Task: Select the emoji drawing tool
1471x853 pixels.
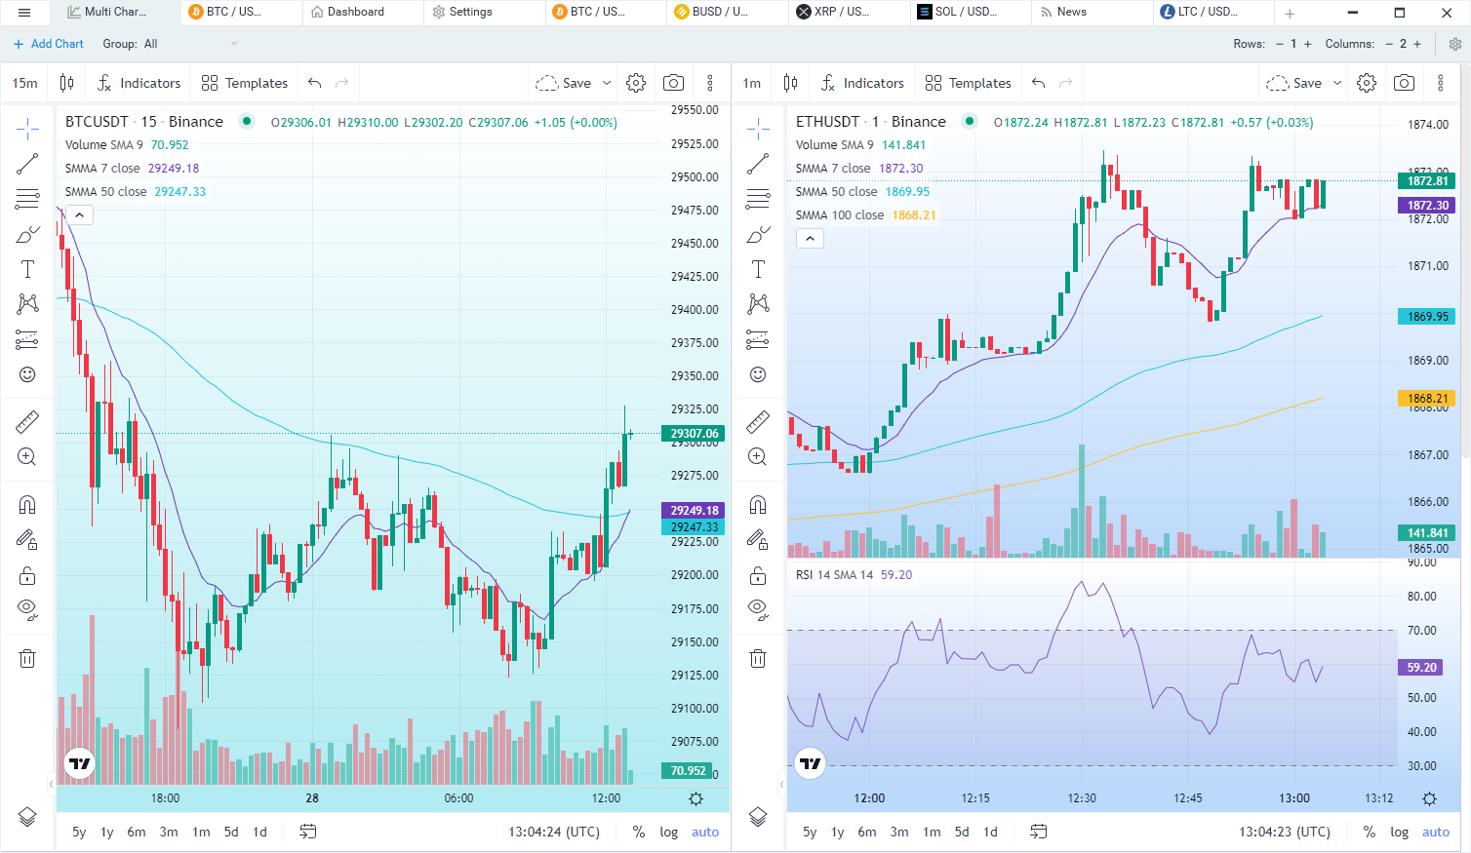Action: pos(26,374)
